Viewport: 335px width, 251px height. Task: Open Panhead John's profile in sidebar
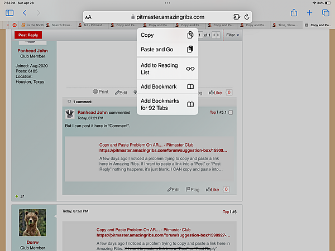(32, 51)
